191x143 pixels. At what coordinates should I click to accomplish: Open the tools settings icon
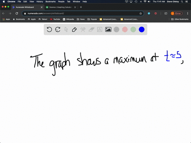click(x=83, y=29)
